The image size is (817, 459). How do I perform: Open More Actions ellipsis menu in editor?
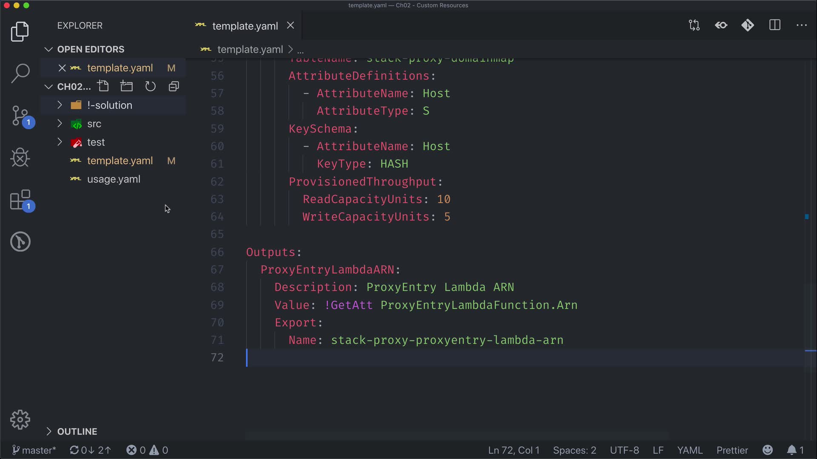[801, 25]
